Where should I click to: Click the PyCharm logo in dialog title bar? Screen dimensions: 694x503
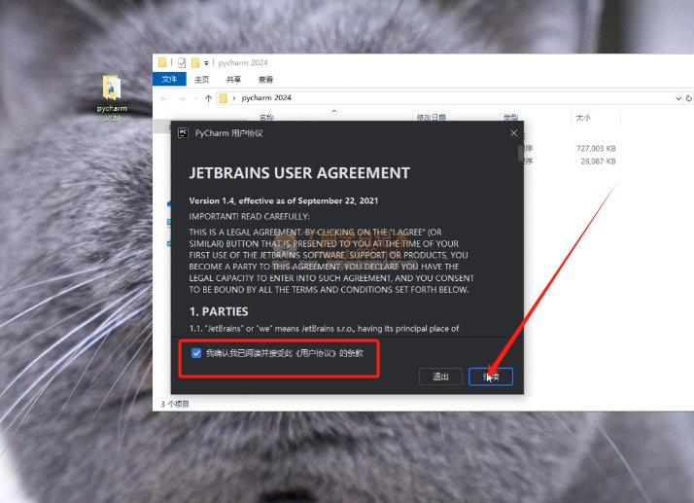[x=183, y=132]
